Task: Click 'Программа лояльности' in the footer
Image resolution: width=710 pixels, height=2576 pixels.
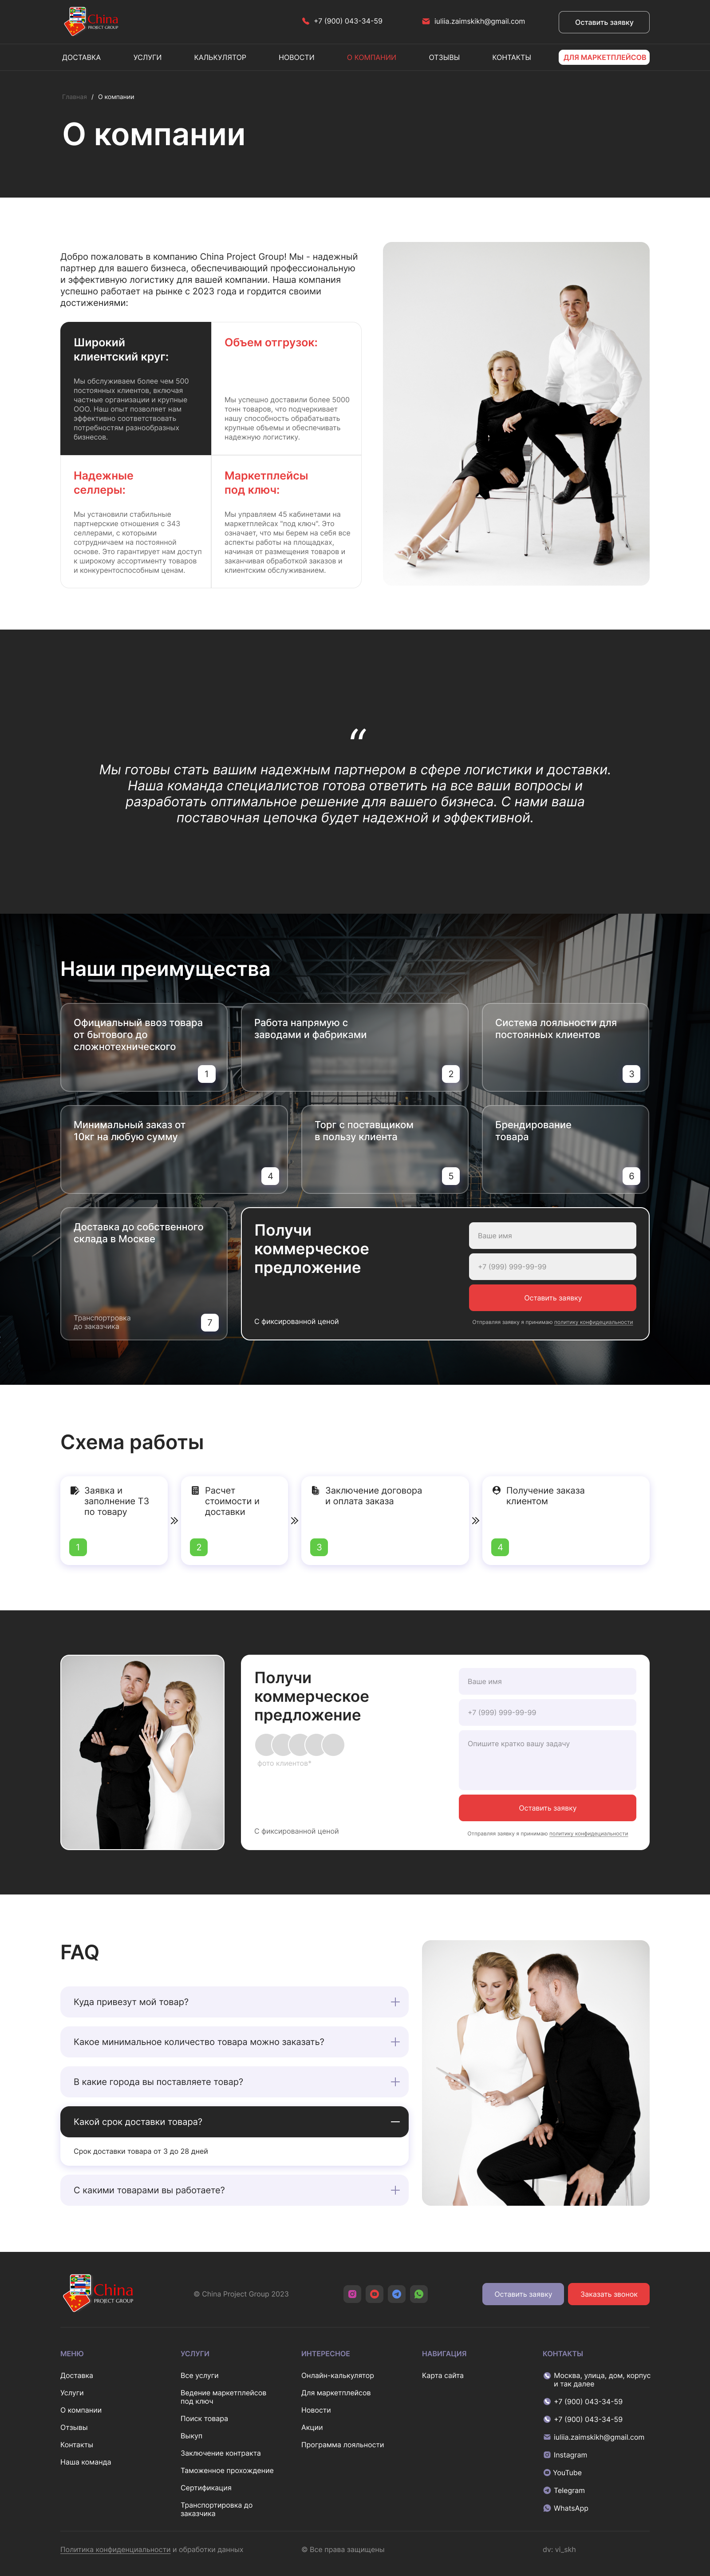Action: point(342,2445)
